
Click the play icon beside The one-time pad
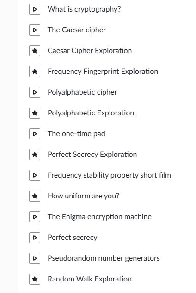click(35, 134)
